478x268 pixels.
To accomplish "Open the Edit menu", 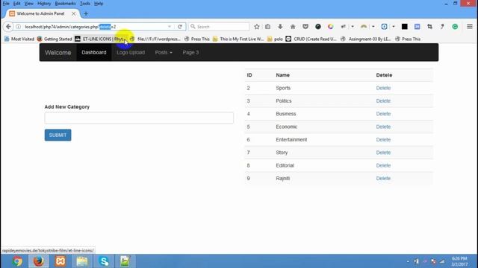I will click(x=16, y=4).
